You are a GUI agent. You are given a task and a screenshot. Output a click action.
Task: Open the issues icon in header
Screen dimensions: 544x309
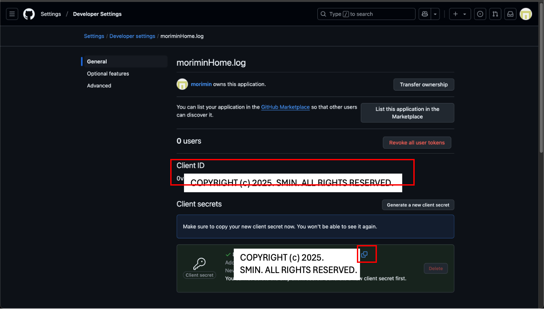point(480,14)
